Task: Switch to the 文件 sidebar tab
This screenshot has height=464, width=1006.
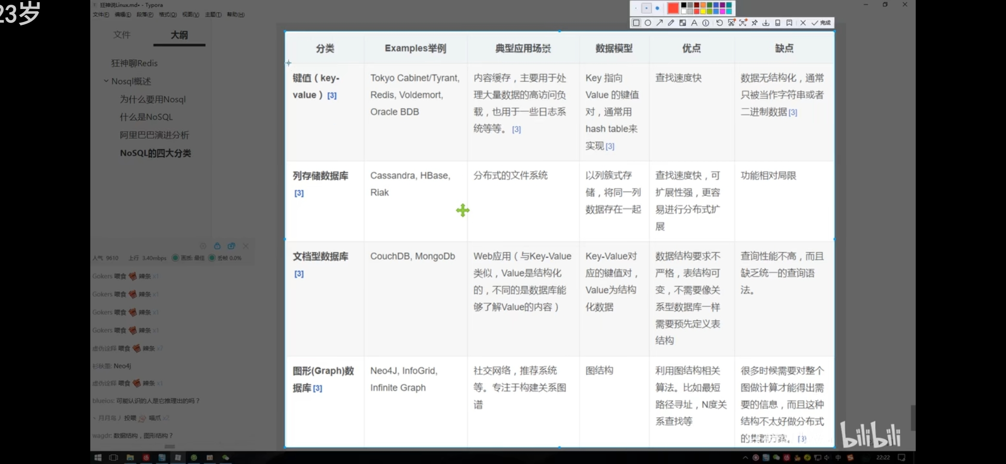Action: 122,35
